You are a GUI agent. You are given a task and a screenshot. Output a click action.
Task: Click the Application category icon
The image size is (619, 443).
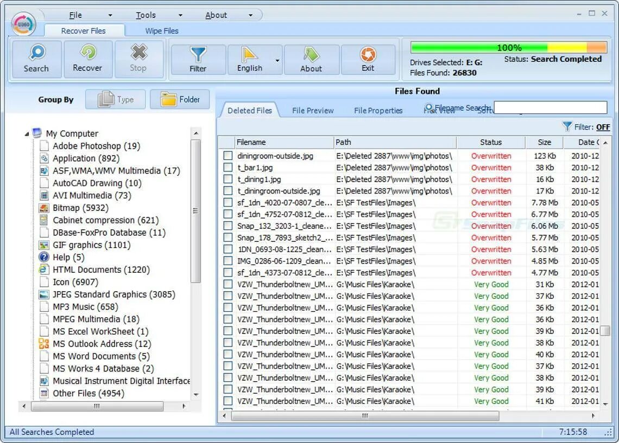(44, 158)
